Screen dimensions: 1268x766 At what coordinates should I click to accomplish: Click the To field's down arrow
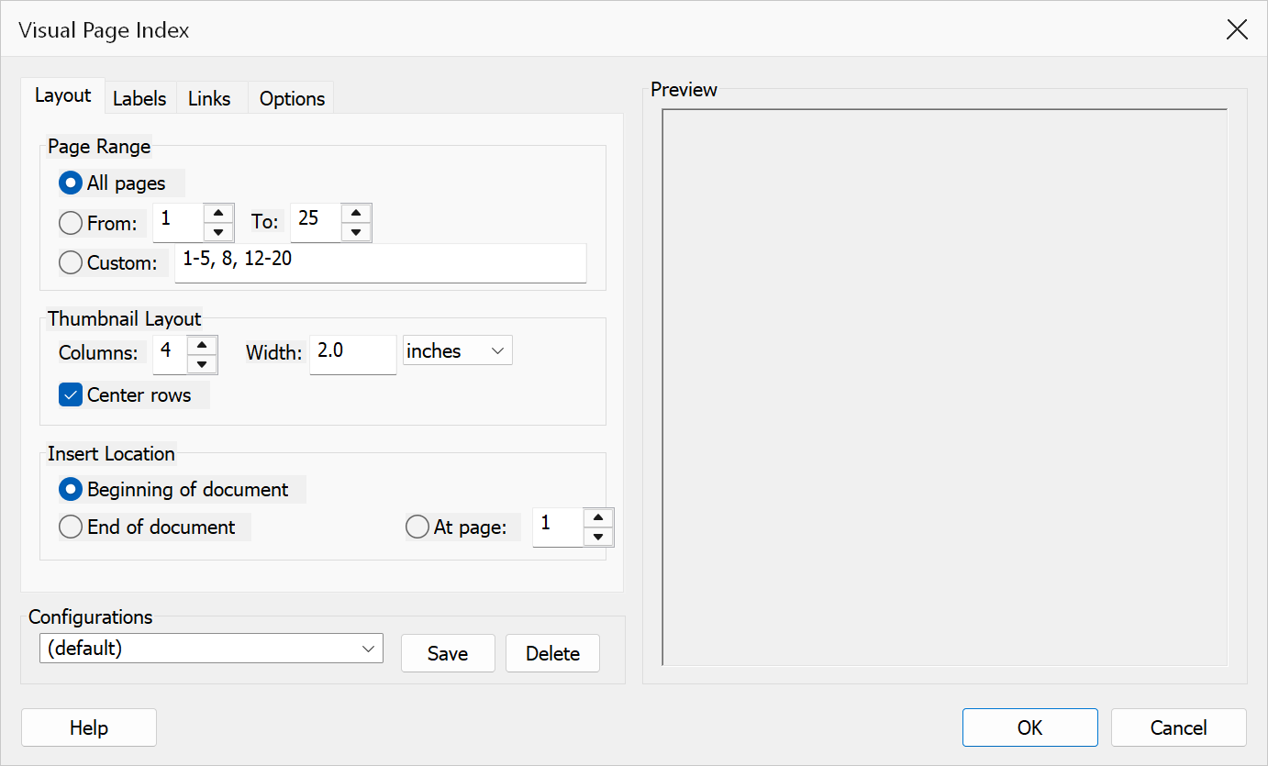pyautogui.click(x=355, y=231)
